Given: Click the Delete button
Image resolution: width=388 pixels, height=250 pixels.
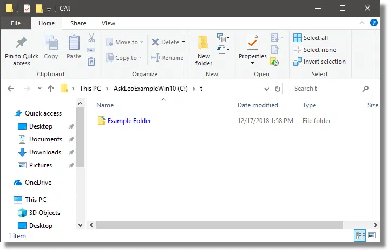Looking at the screenshot, I should (x=165, y=42).
